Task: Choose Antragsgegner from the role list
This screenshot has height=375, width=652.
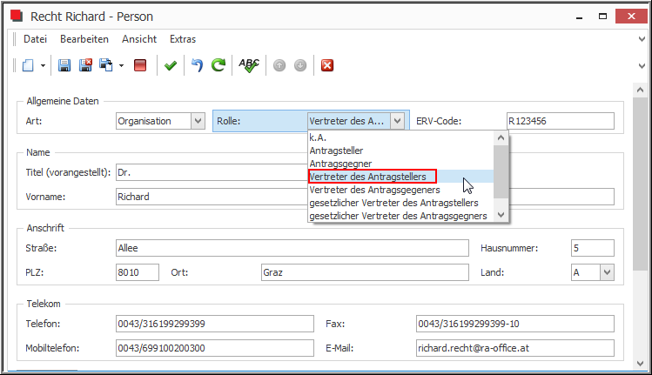Action: (341, 164)
